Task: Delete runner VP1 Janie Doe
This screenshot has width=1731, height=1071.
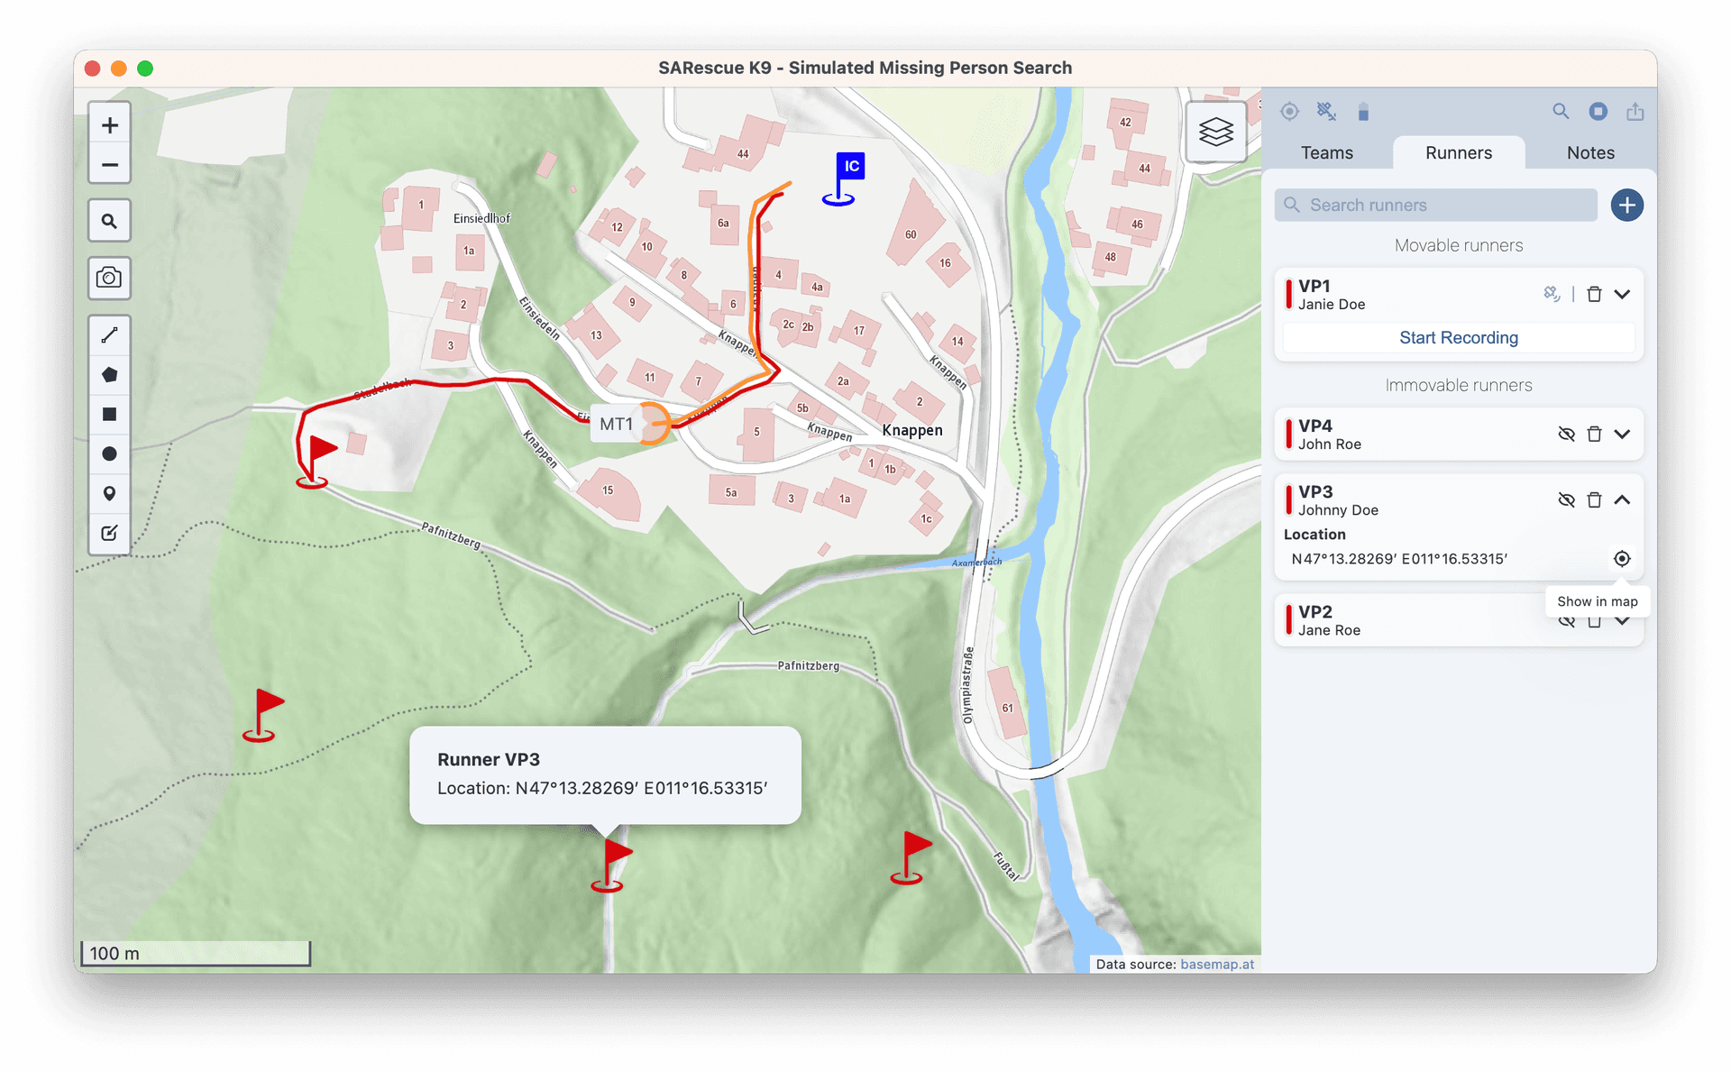Action: pyautogui.click(x=1594, y=294)
